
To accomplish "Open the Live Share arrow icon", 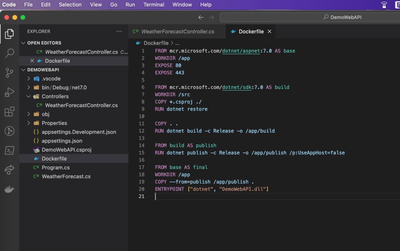I will [x=9, y=170].
